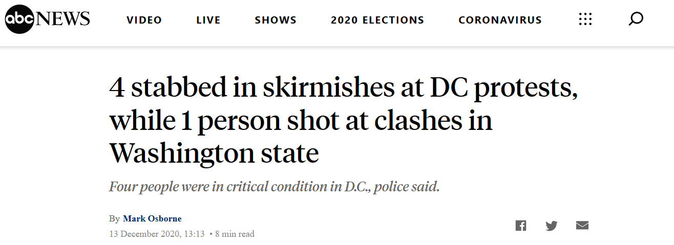Share the article on Twitter

tap(552, 226)
